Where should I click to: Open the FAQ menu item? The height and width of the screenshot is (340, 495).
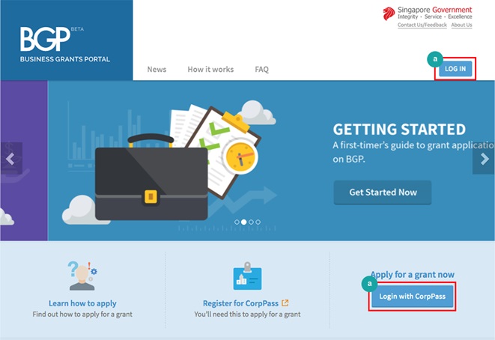point(261,69)
